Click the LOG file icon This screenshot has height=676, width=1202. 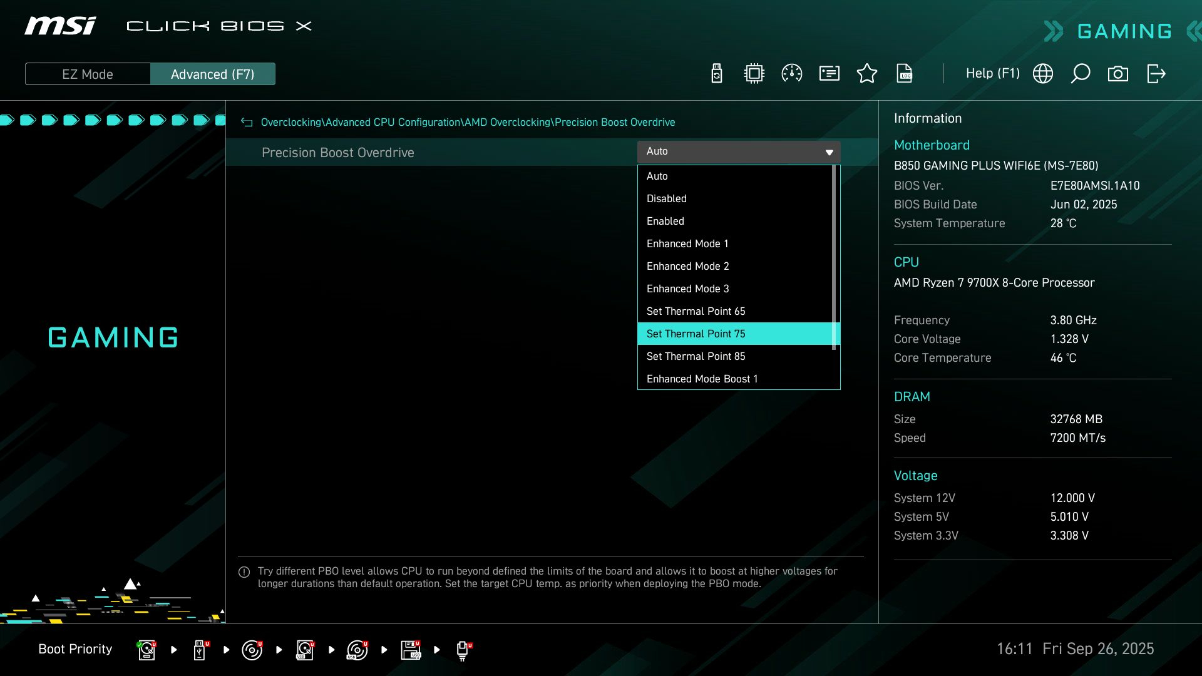click(905, 74)
